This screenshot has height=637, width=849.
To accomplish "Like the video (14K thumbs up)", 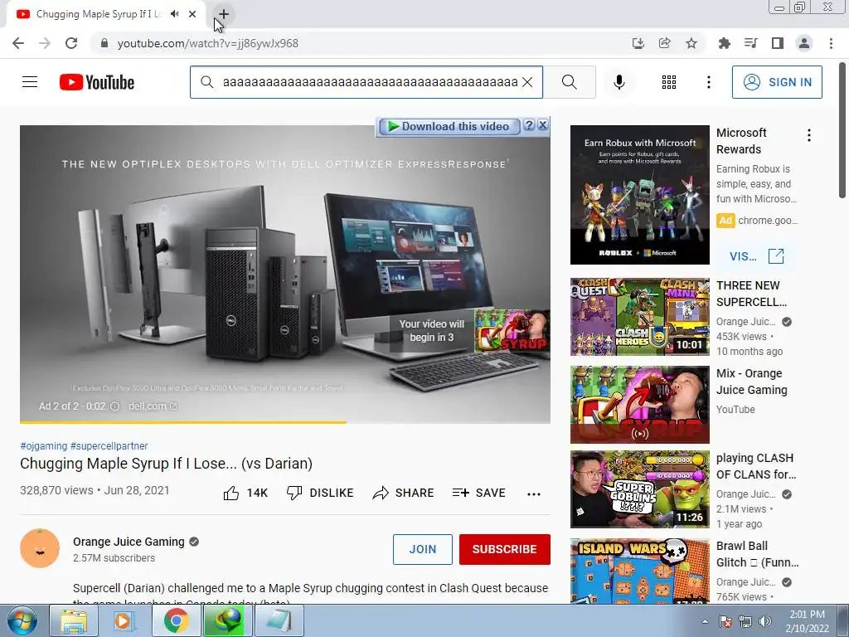I will coord(245,493).
